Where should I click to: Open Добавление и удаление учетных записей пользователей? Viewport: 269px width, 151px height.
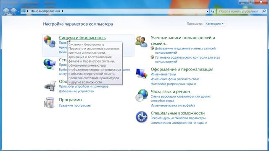185,50
